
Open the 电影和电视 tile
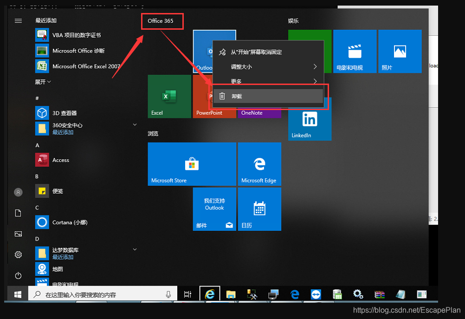click(355, 52)
